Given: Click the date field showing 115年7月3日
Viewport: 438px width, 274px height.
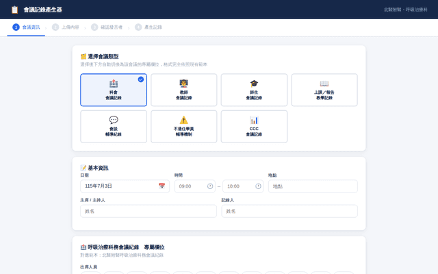Looking at the screenshot, I should pos(125,186).
